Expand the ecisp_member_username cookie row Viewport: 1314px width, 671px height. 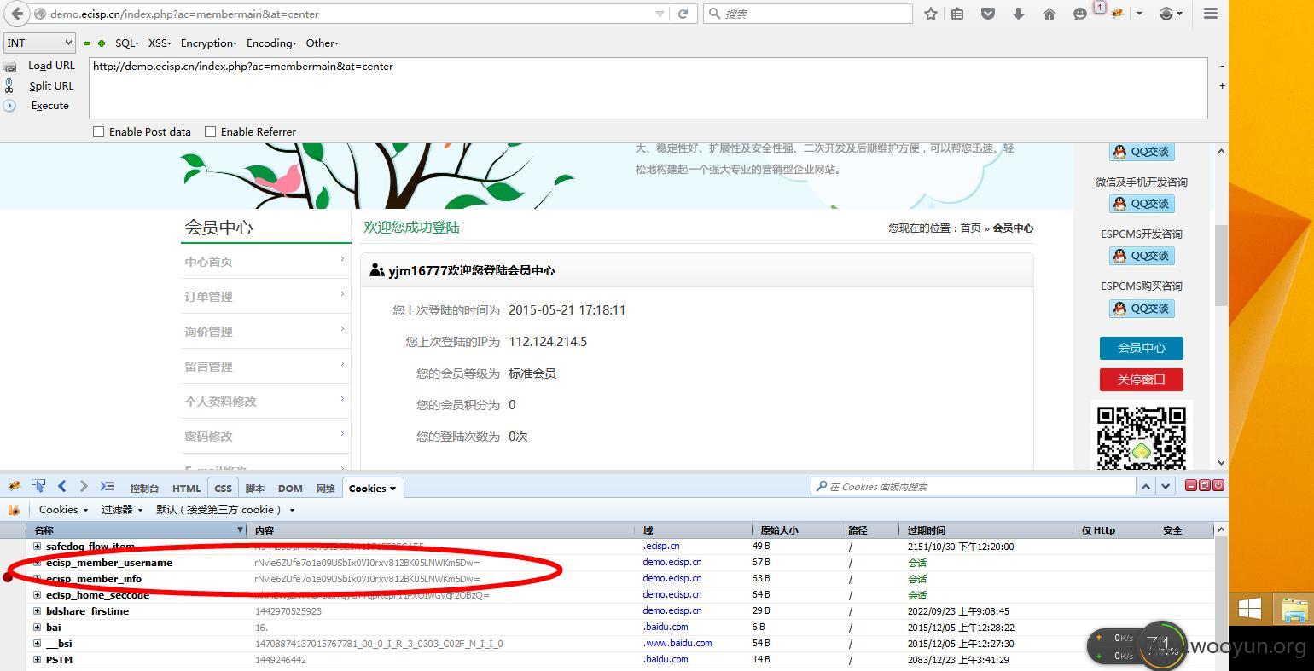(37, 563)
